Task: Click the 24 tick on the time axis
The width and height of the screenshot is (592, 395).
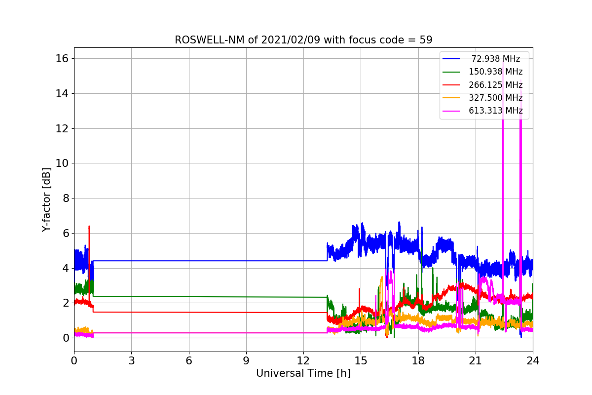Action: click(533, 360)
